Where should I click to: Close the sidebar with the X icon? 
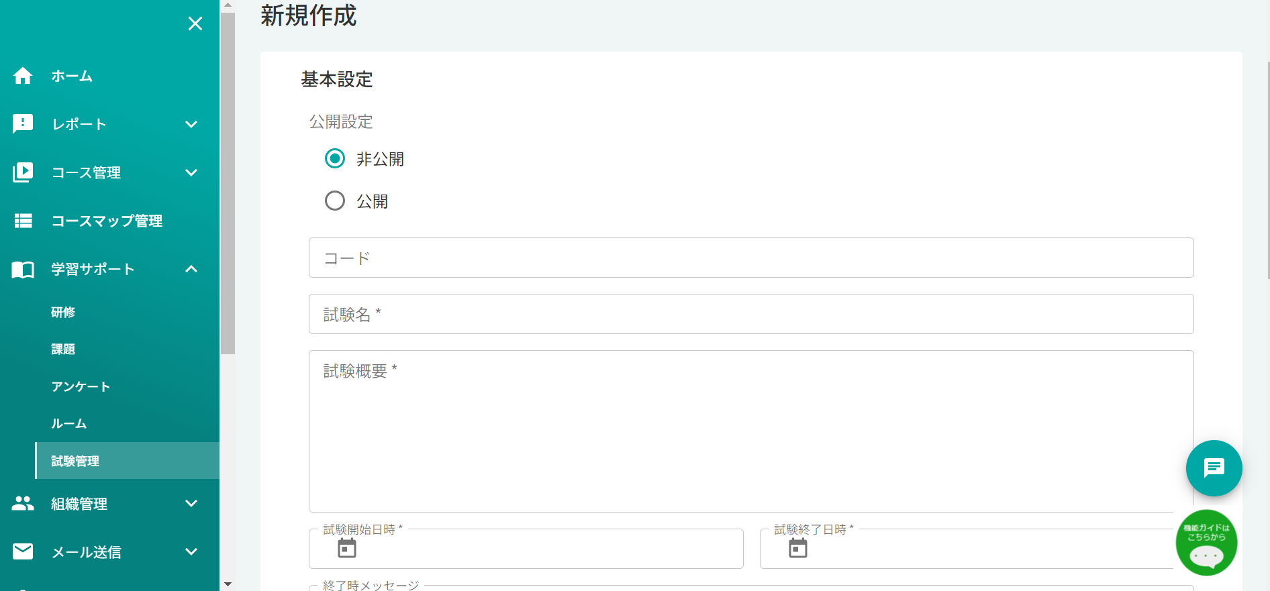click(195, 24)
